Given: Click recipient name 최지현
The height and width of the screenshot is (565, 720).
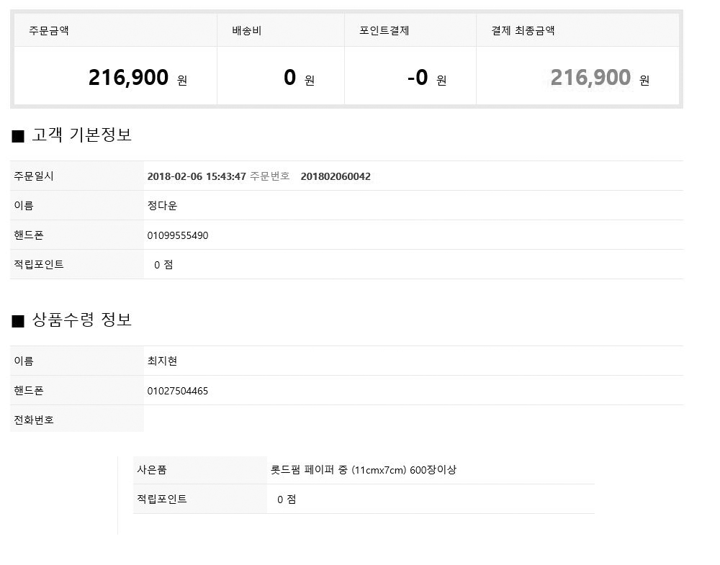Looking at the screenshot, I should tap(162, 361).
